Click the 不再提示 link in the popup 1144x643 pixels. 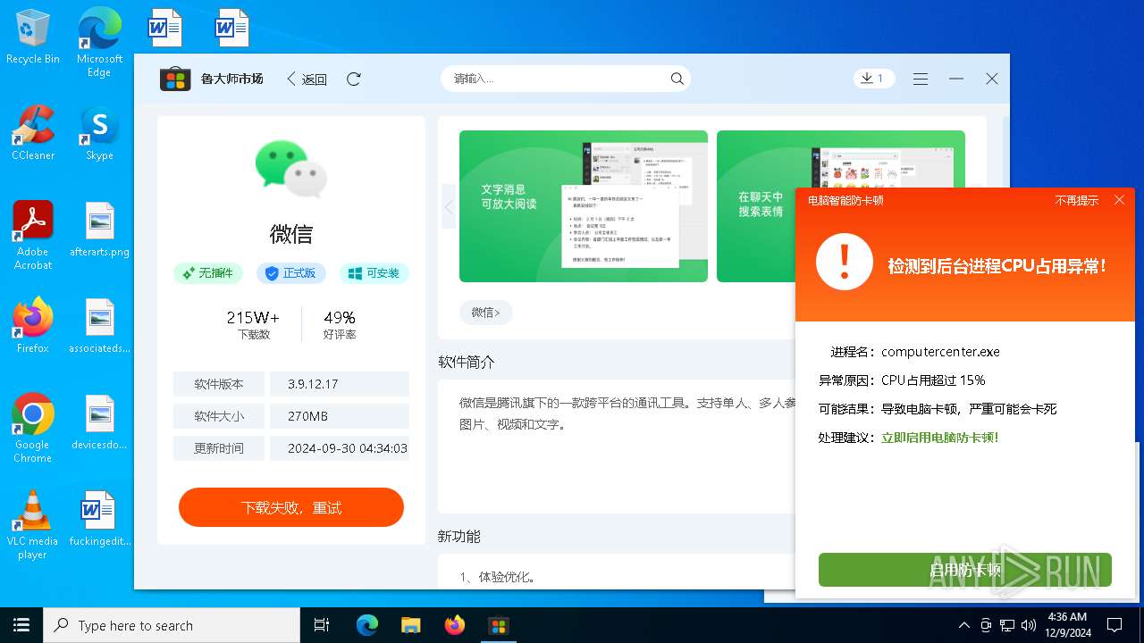pos(1077,200)
